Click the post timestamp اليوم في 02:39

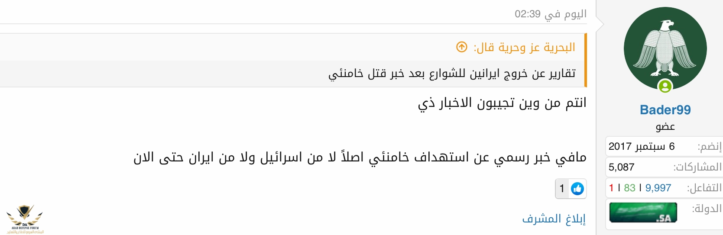(x=550, y=14)
